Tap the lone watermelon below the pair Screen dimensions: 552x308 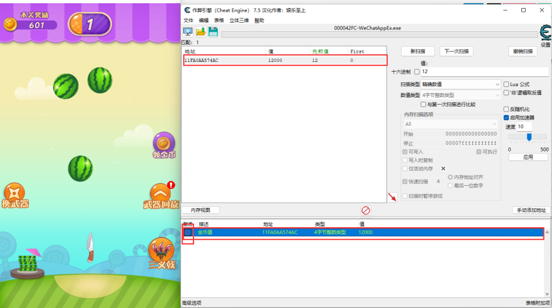[80, 169]
